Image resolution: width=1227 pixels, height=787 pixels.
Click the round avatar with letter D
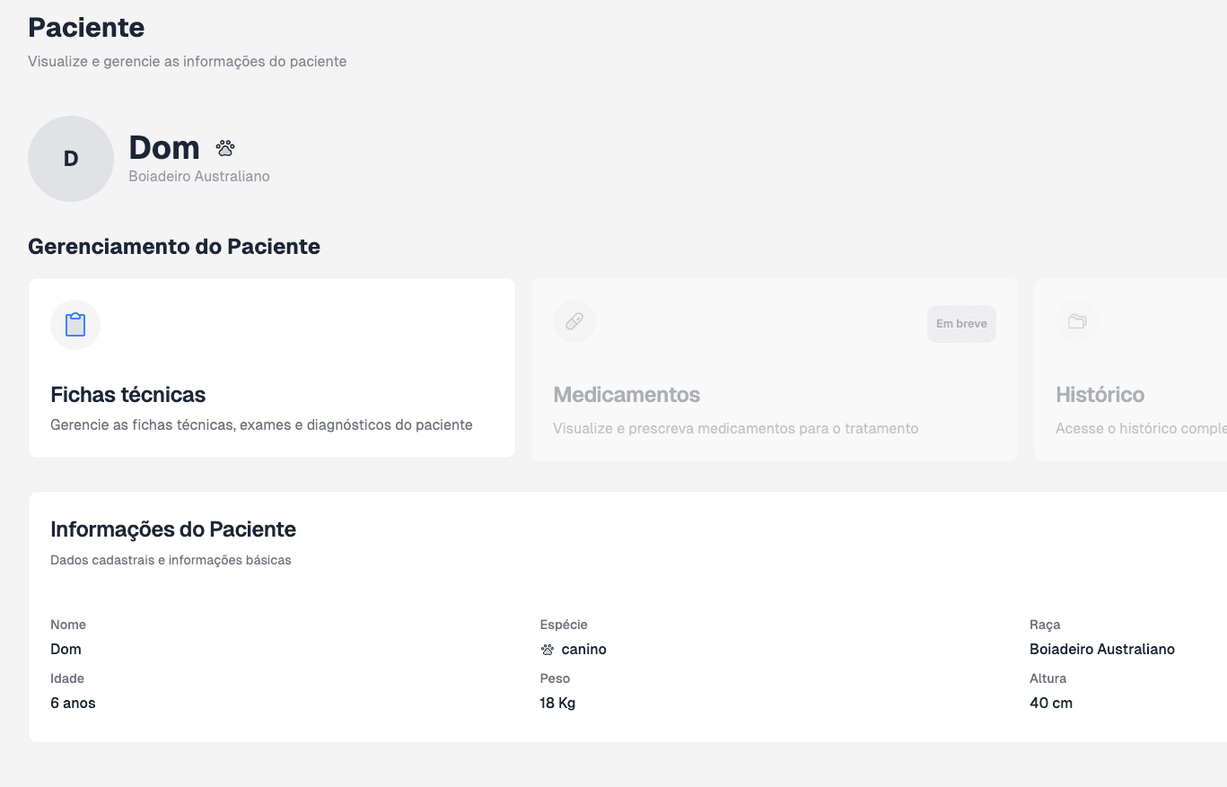tap(71, 159)
